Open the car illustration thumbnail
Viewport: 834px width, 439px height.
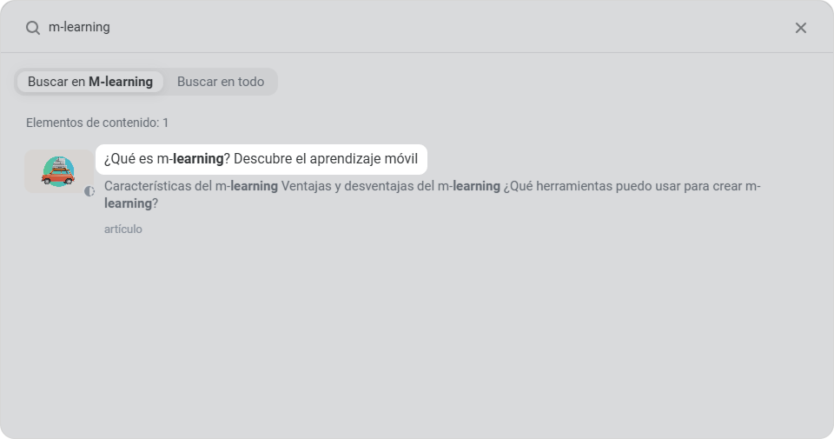point(58,171)
